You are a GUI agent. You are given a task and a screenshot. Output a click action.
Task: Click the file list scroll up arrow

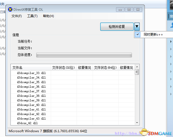(137, 67)
